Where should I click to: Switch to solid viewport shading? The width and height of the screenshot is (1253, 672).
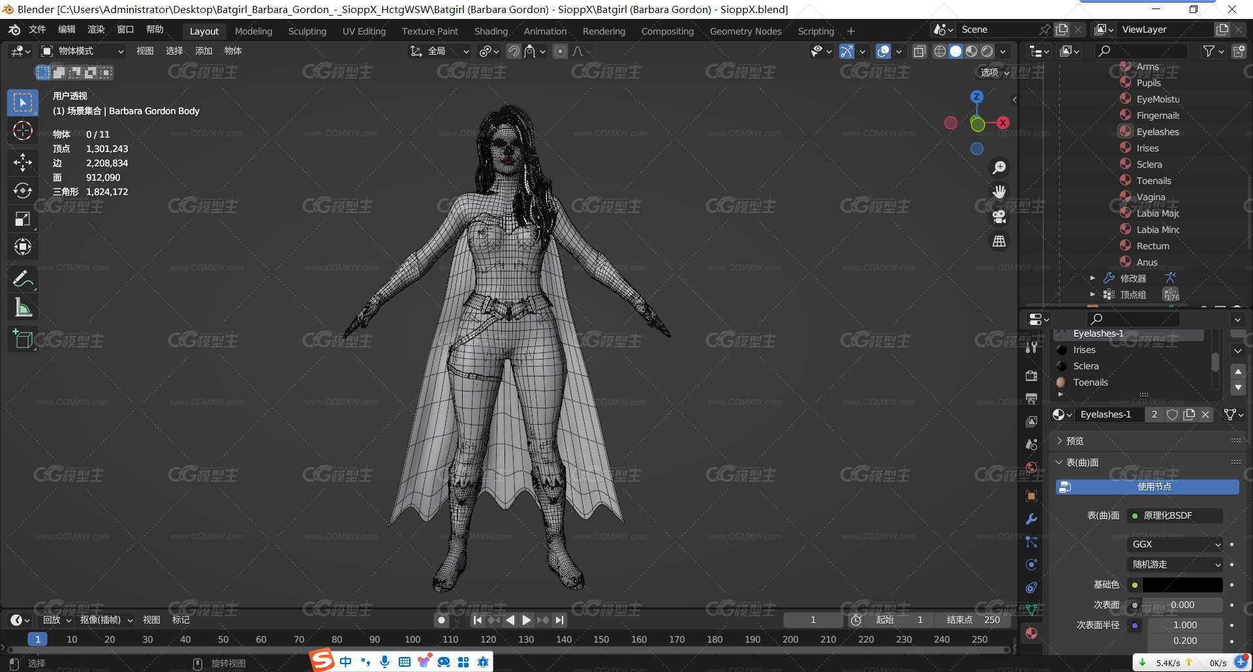click(955, 51)
